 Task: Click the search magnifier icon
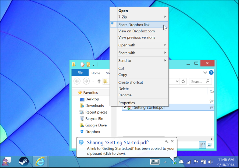point(207,81)
